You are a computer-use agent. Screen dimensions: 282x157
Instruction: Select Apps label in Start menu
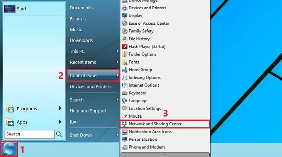pos(22,122)
